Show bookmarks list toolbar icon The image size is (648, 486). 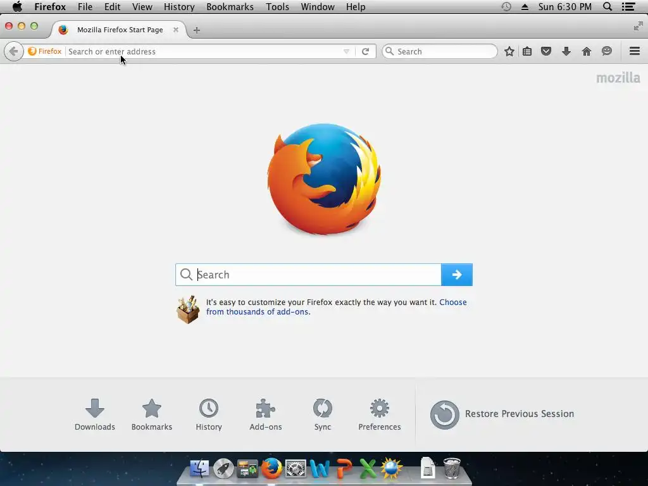pyautogui.click(x=527, y=52)
